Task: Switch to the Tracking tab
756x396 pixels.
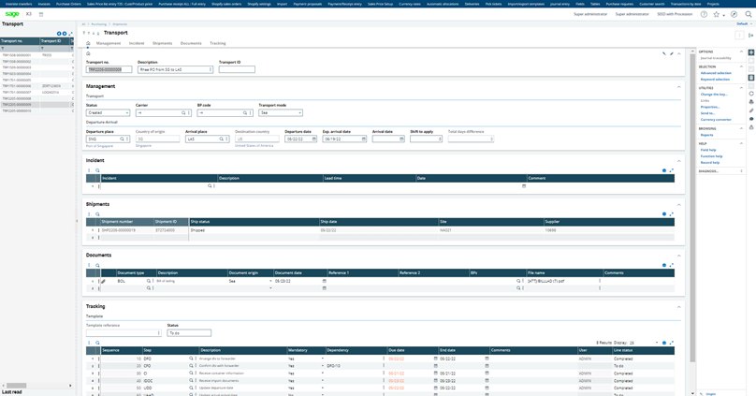Action: [217, 43]
